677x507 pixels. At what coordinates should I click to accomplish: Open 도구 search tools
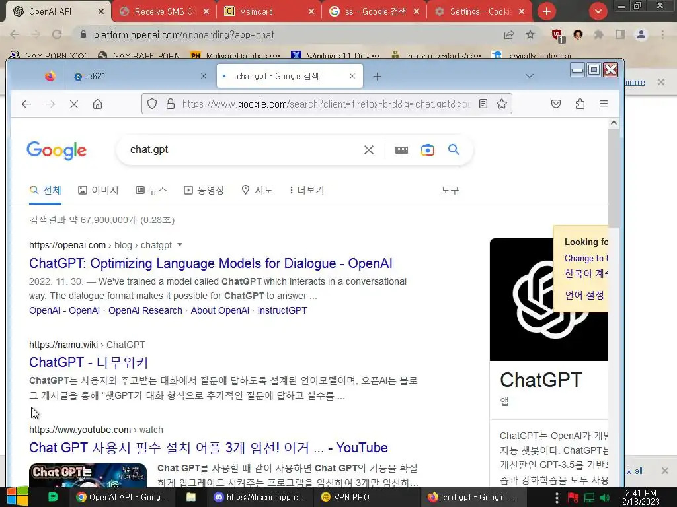pyautogui.click(x=450, y=190)
